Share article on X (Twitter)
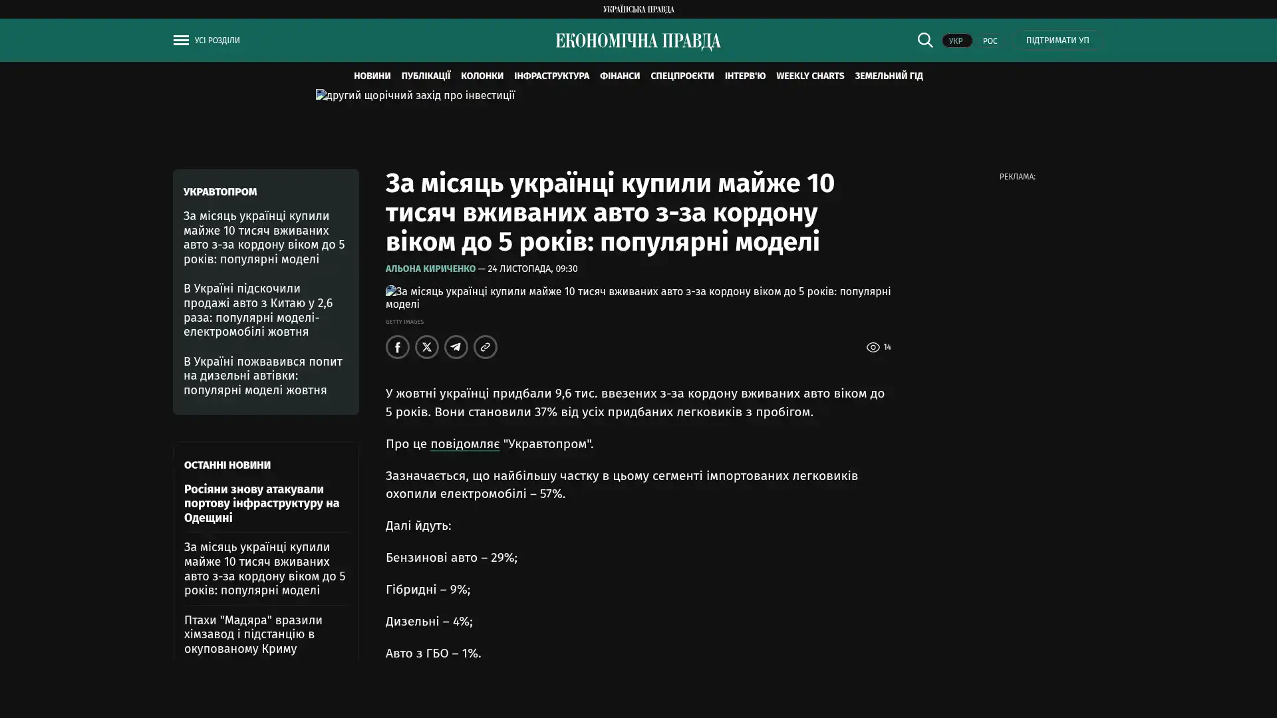Screen dimensions: 1277x718 [426, 347]
